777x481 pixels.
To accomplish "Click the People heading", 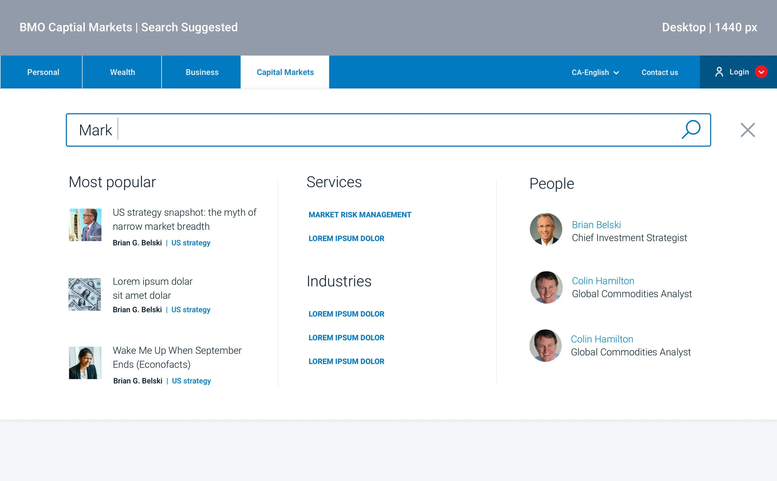I will pos(552,184).
